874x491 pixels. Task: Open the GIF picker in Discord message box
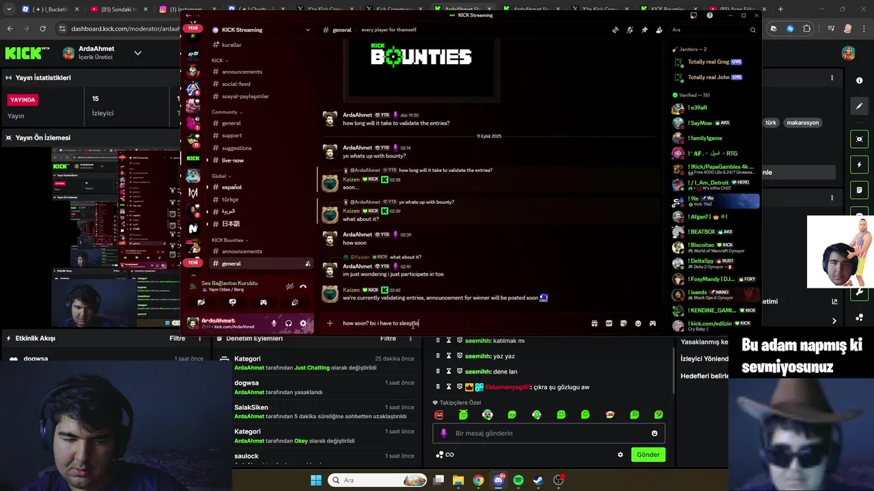coord(609,323)
